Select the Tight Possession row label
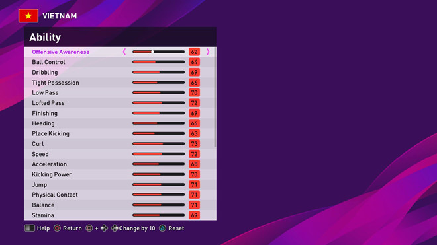The image size is (437, 245). pos(56,83)
